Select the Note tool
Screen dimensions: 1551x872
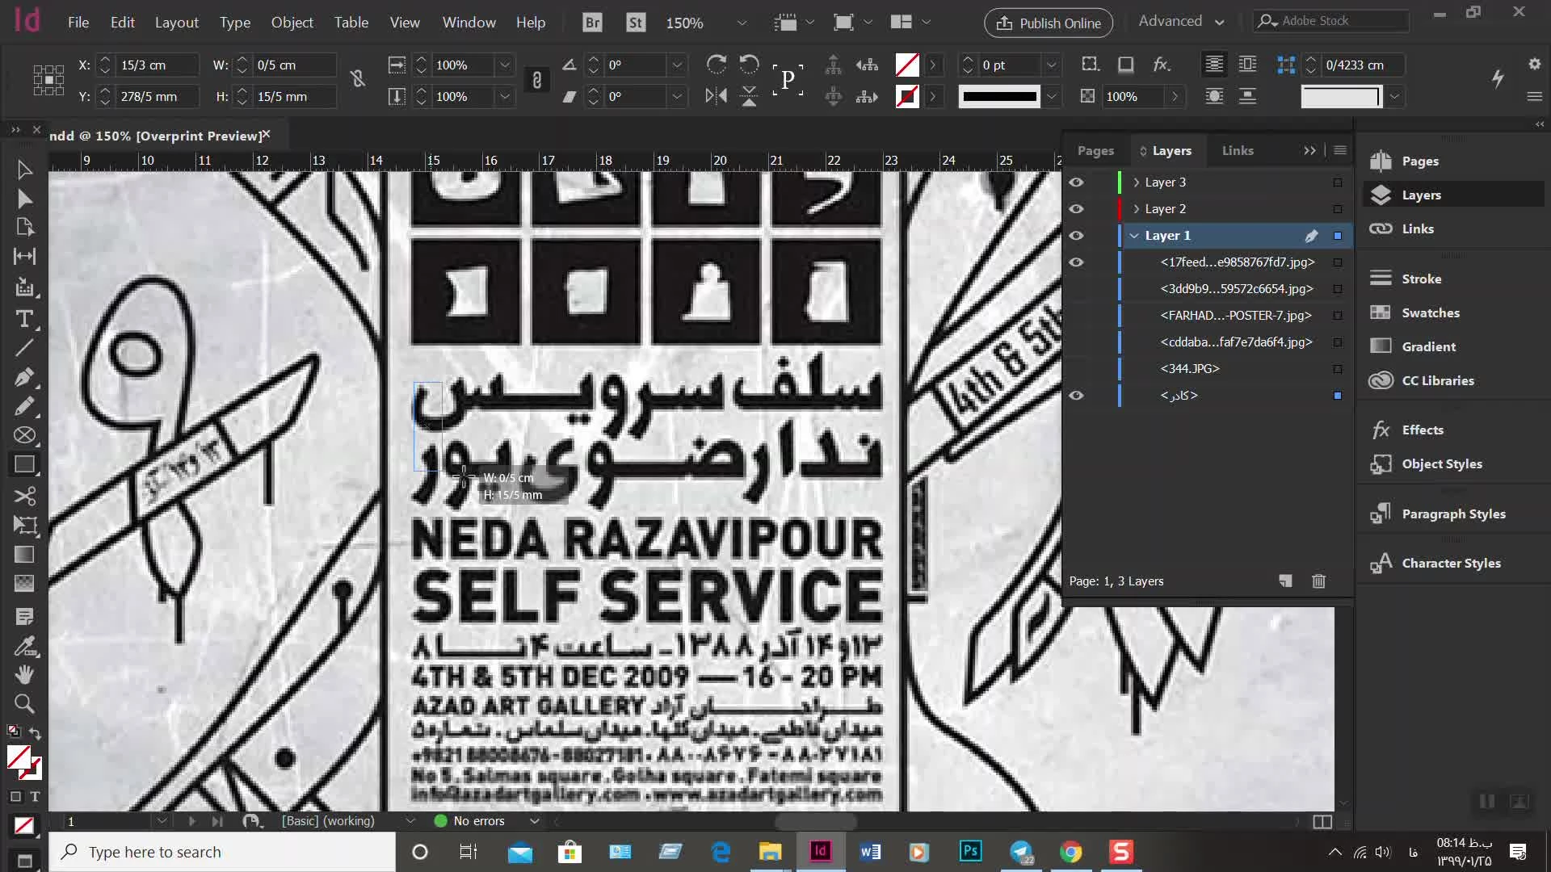(x=24, y=617)
